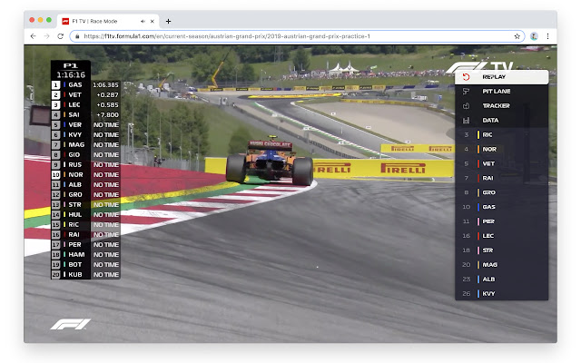The image size is (581, 363).
Task: Click VET +0.287 leaderboard row
Action: point(85,94)
